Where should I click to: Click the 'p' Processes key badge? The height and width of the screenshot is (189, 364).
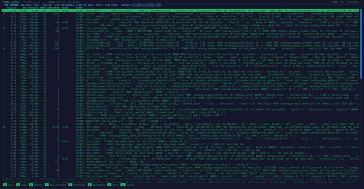pos(70,185)
